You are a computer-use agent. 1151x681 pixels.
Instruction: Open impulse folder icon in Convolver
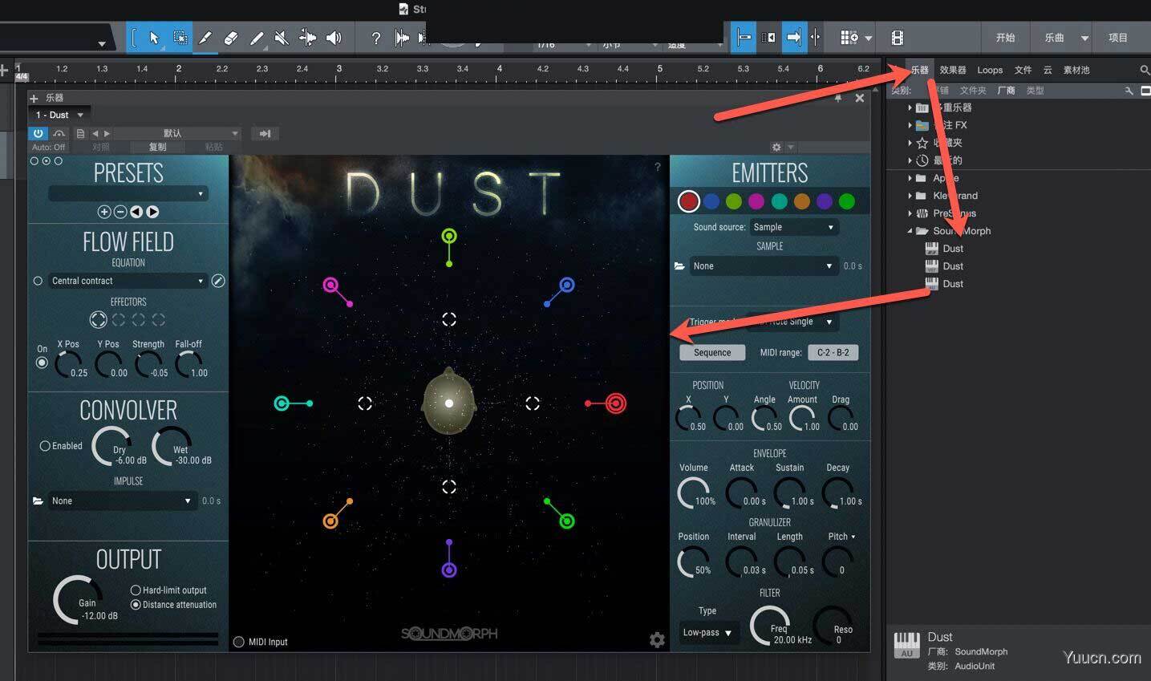(x=37, y=501)
